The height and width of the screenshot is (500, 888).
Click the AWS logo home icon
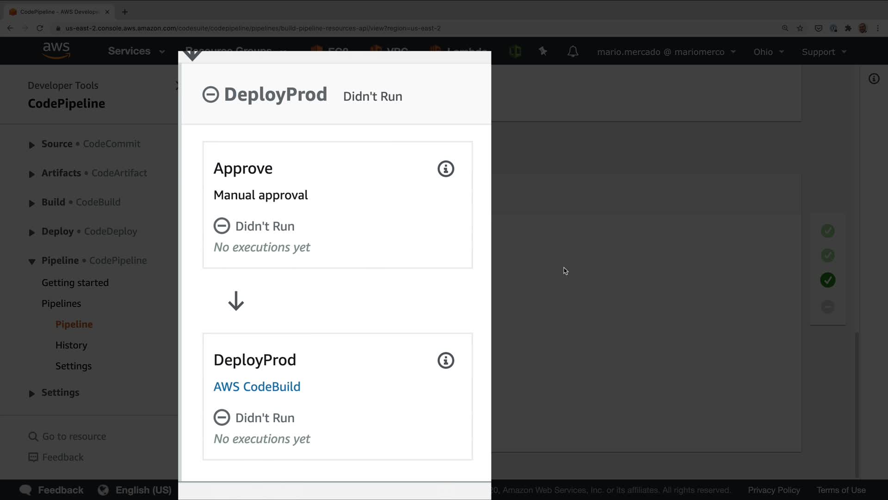(56, 50)
